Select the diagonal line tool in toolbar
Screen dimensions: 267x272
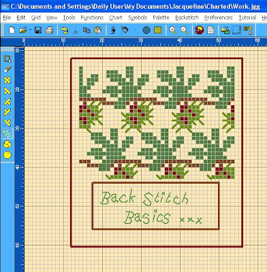point(136,30)
